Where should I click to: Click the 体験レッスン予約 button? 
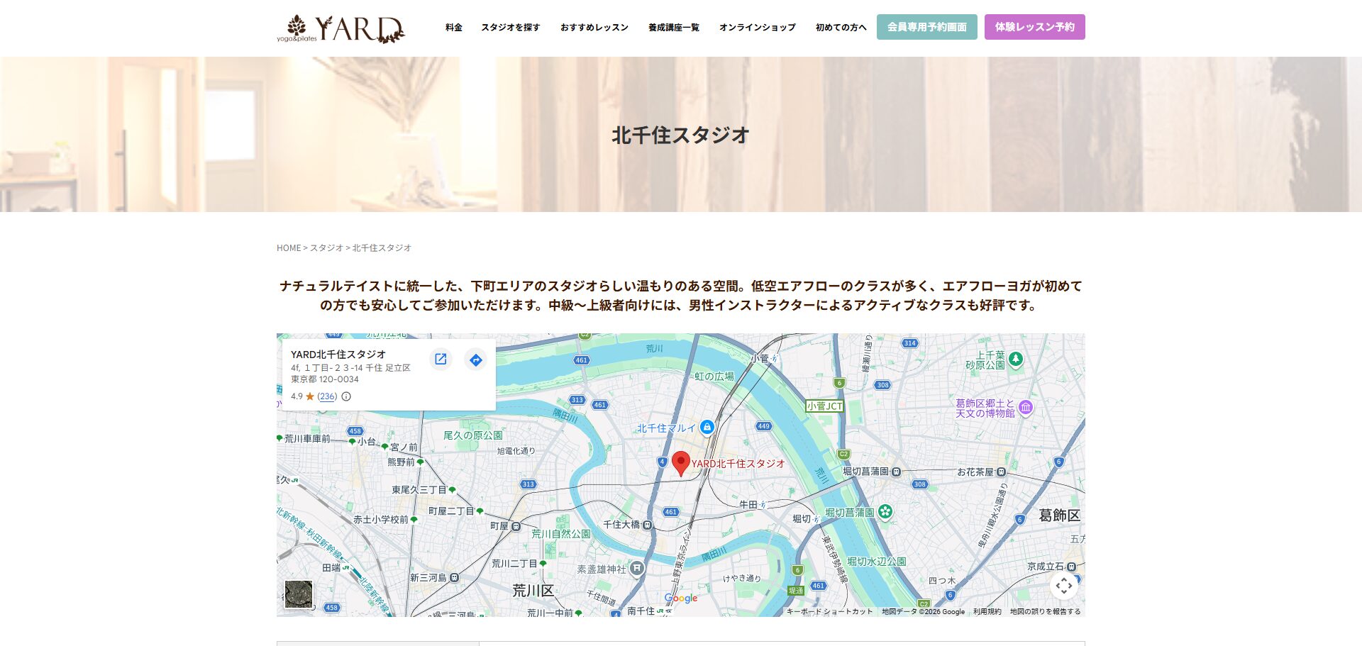tap(1035, 27)
